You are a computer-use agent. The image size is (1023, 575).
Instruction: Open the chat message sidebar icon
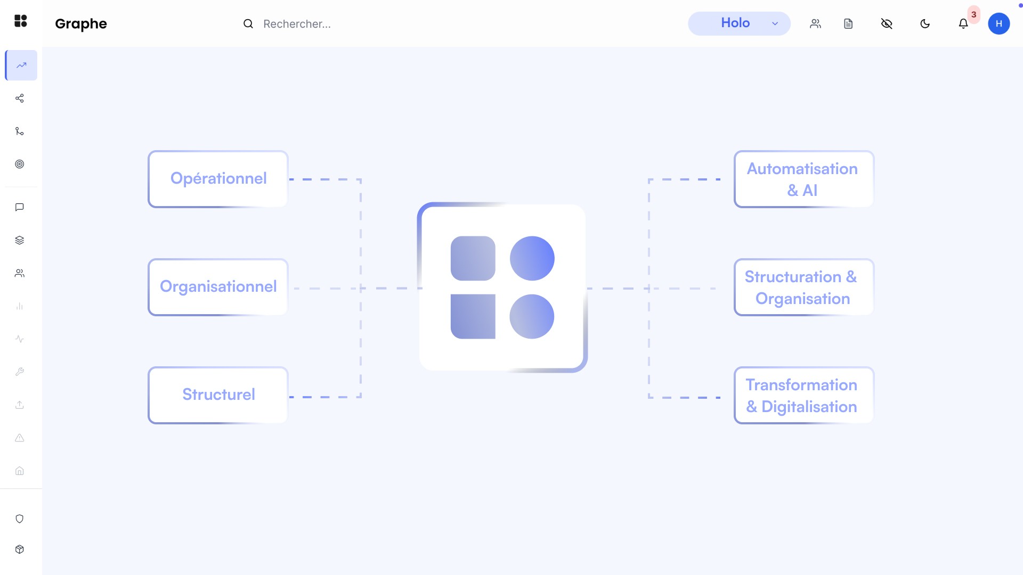click(20, 207)
